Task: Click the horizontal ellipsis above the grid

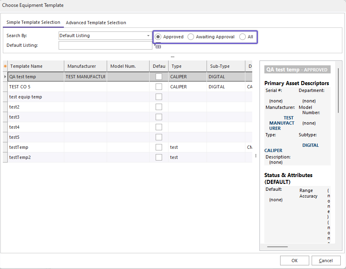Action: coord(173,56)
